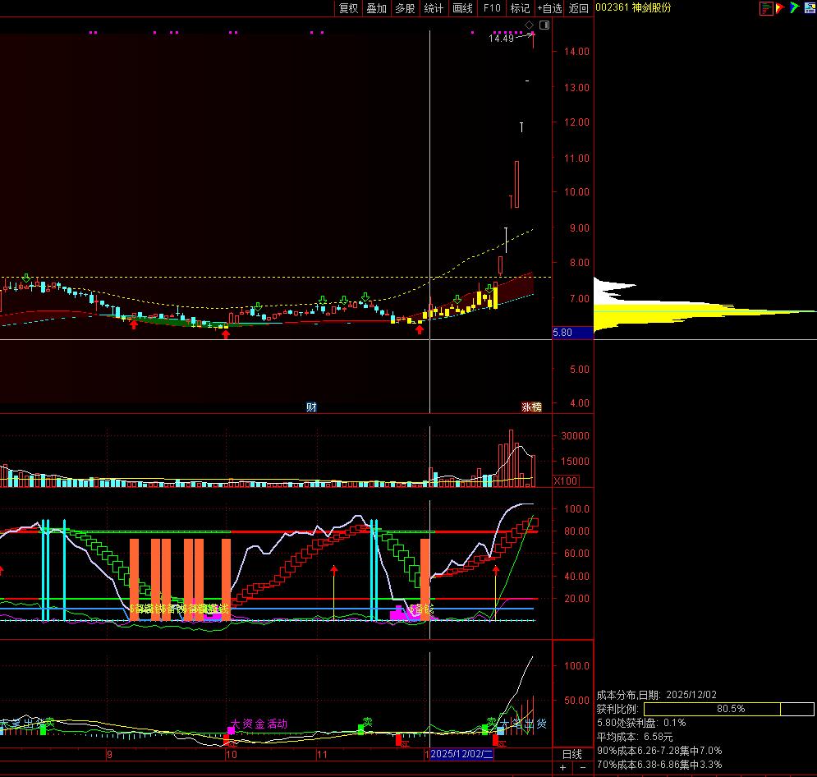Select the 画线 drawing tool
The image size is (817, 777).
pos(463,8)
